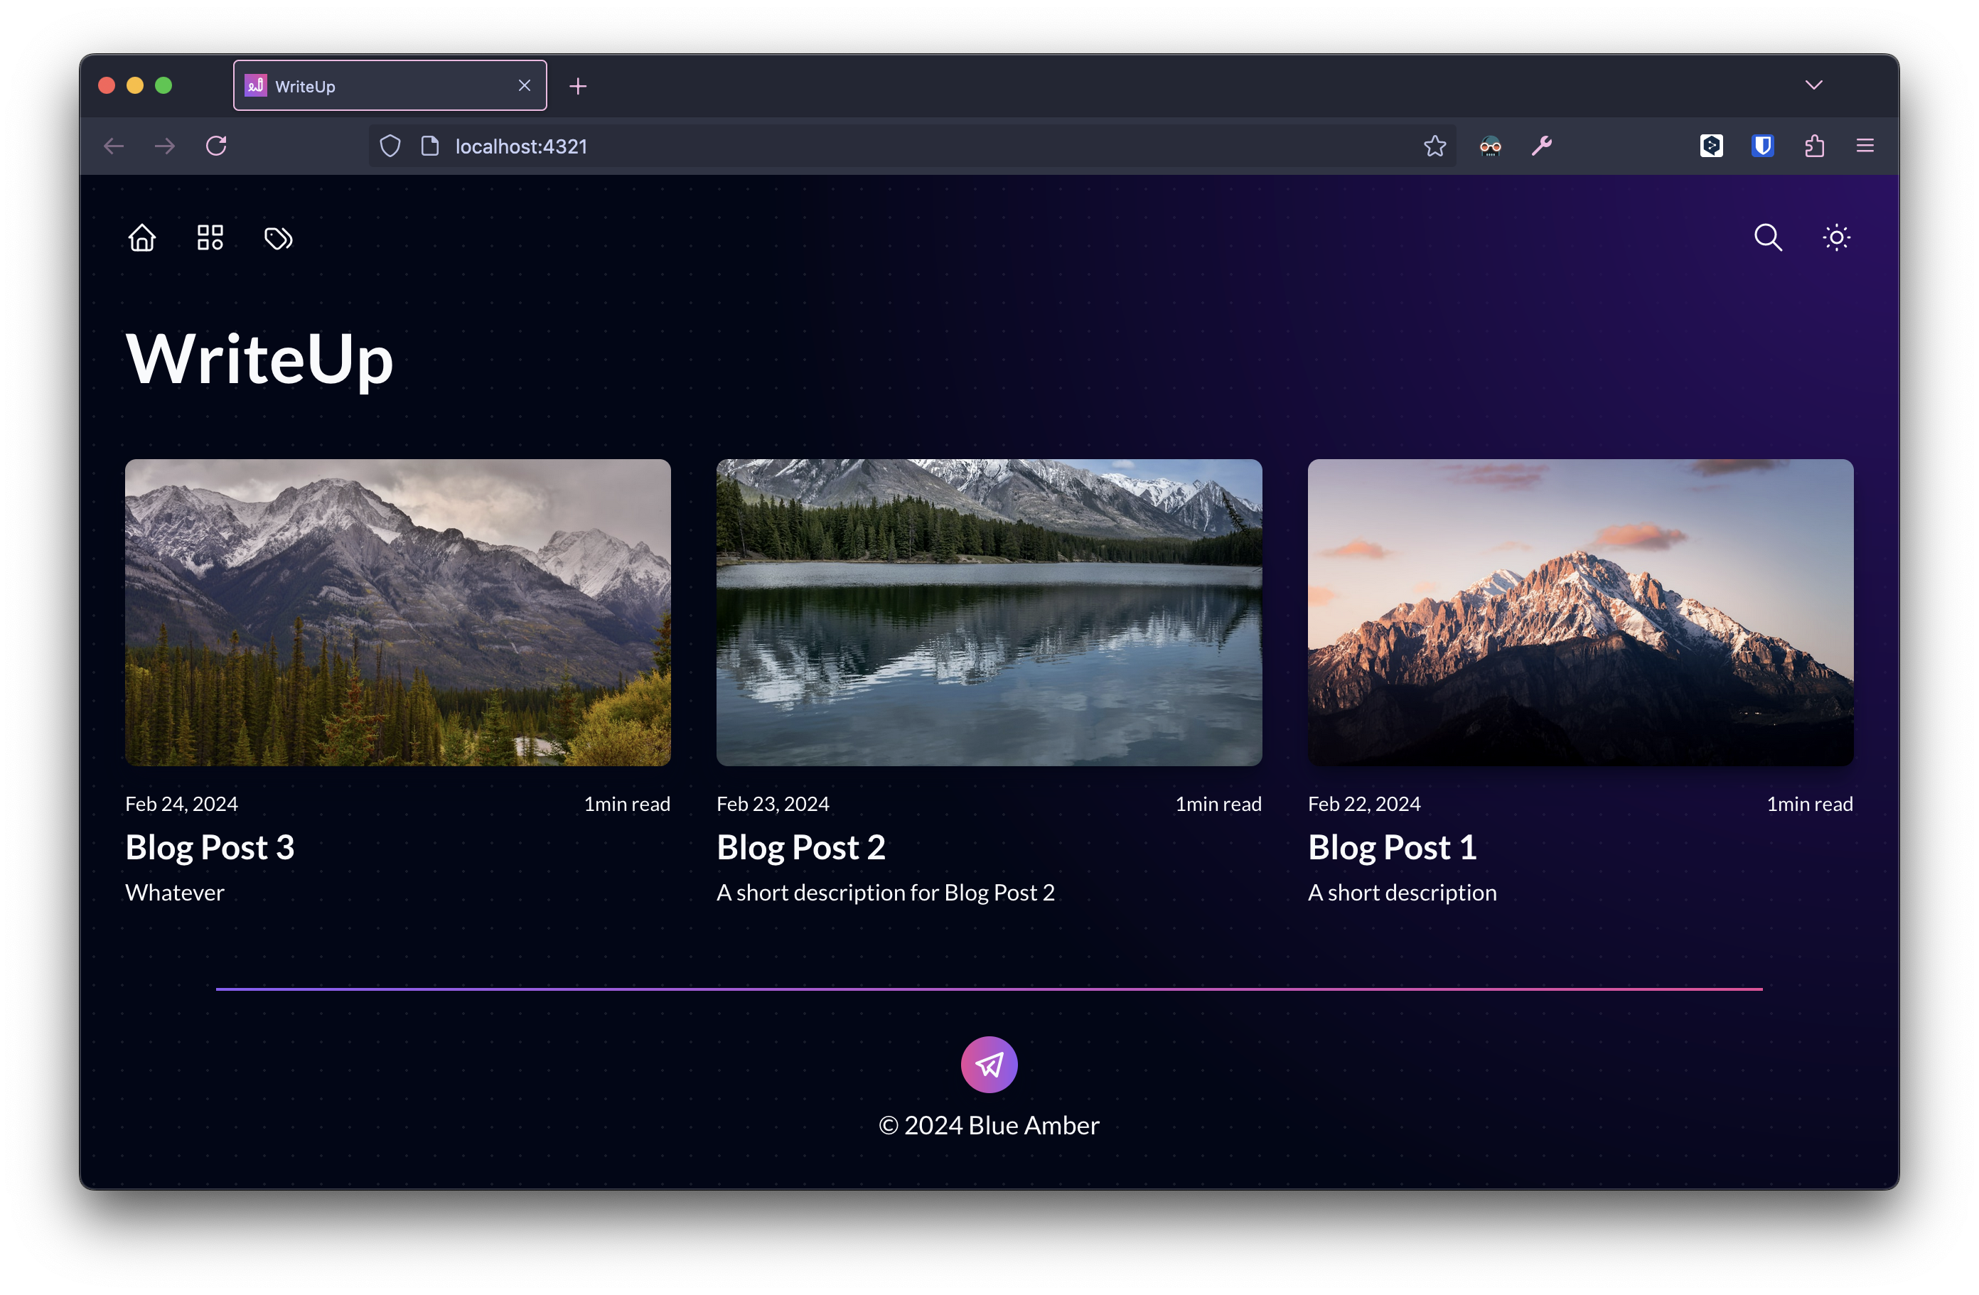
Task: Open the Blog Post 2 title link
Action: click(x=800, y=847)
